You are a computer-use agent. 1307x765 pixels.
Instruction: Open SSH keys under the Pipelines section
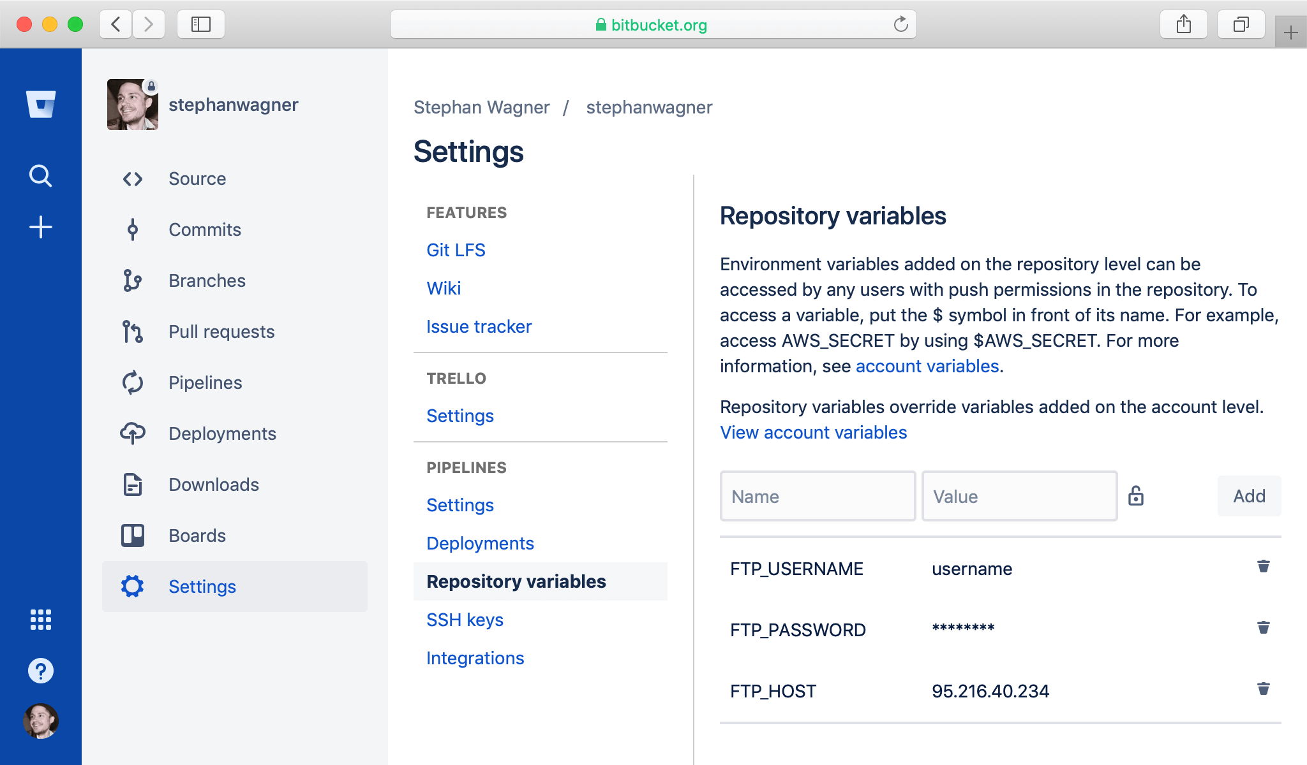(465, 619)
